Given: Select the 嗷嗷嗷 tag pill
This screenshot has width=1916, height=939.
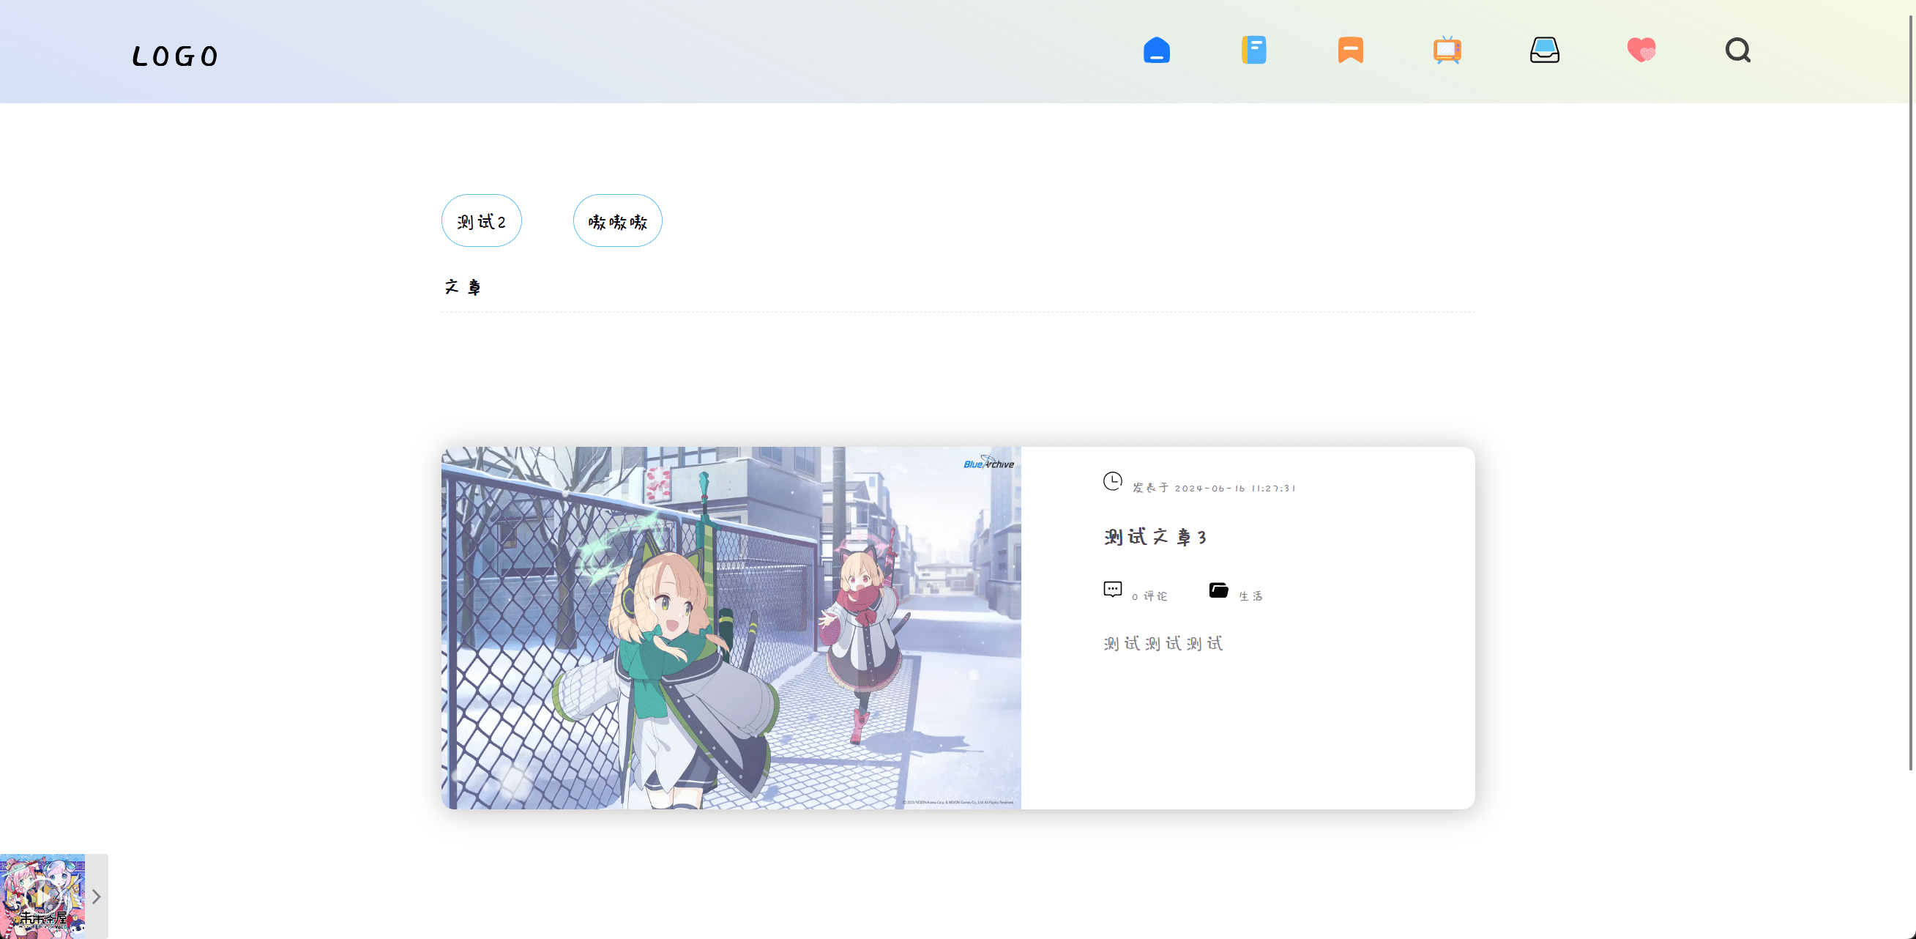Looking at the screenshot, I should pyautogui.click(x=617, y=221).
